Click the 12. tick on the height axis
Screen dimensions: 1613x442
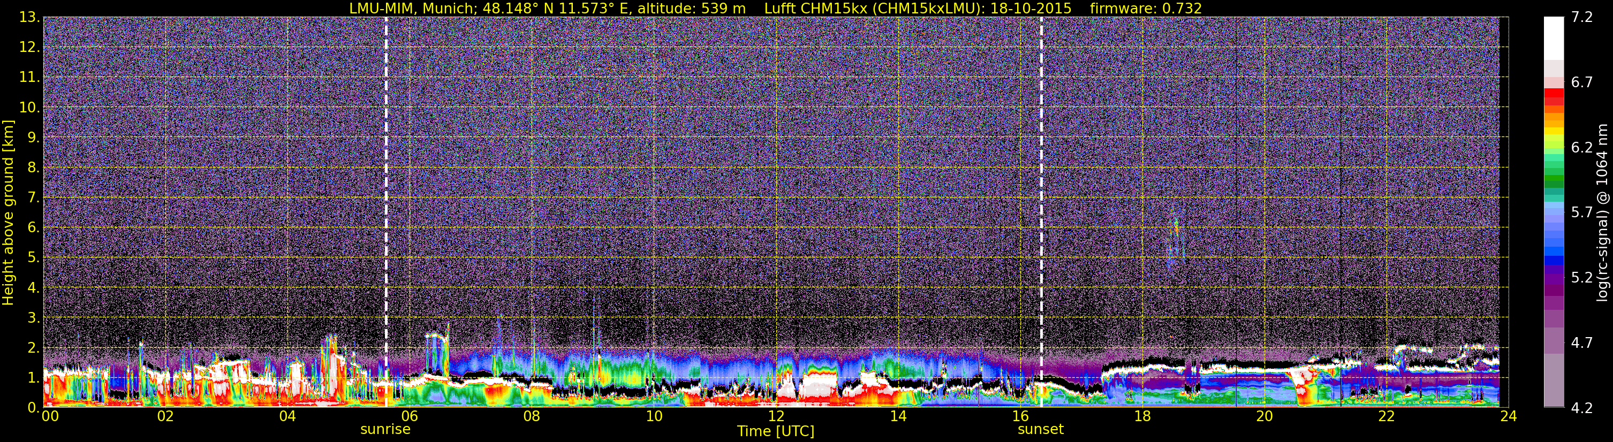tap(29, 47)
